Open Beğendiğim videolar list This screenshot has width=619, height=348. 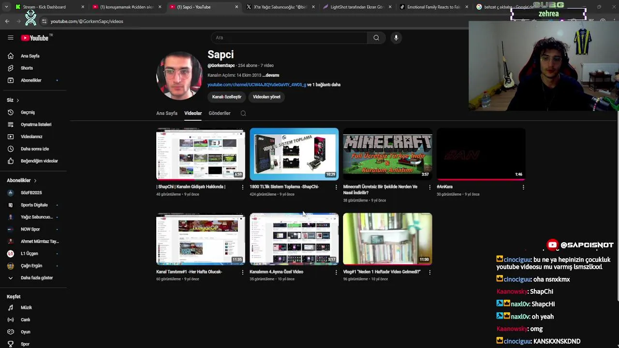tap(39, 161)
